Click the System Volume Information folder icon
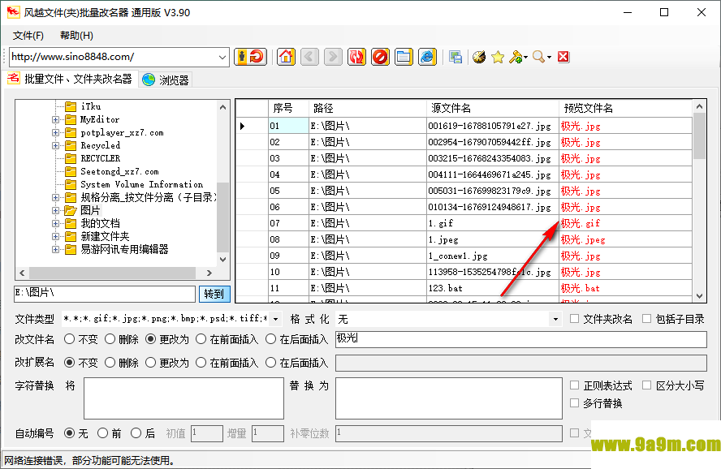721x469 pixels. coord(71,184)
